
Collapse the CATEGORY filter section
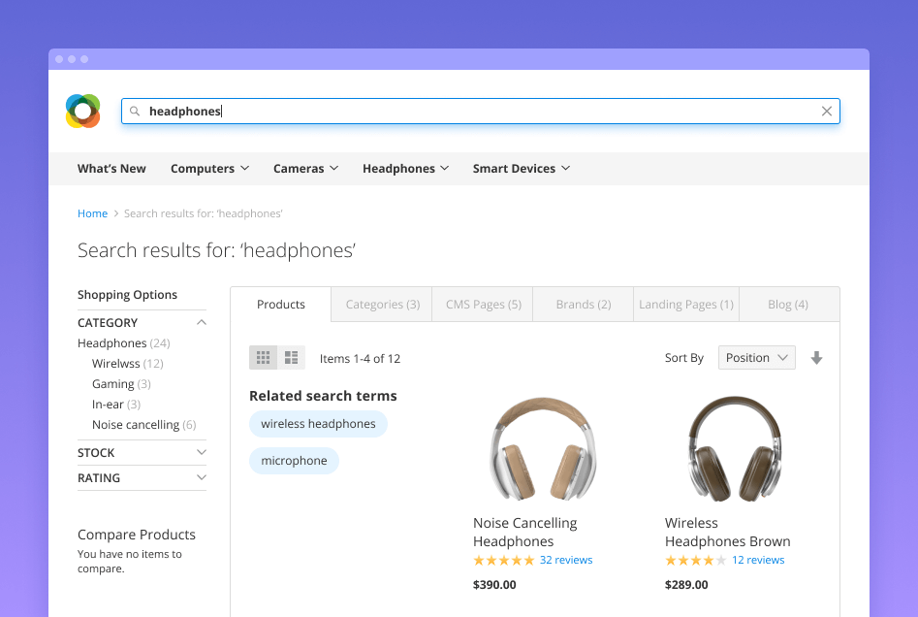pos(201,323)
